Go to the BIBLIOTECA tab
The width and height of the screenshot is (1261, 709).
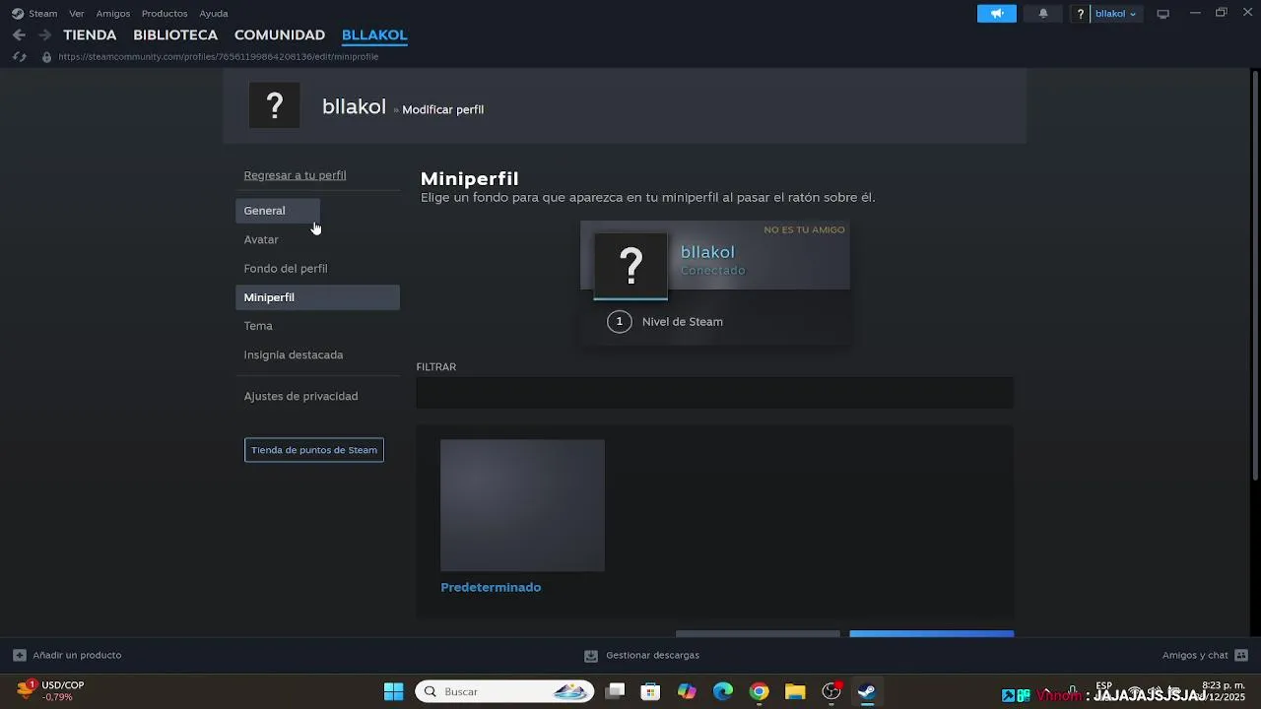tap(175, 34)
